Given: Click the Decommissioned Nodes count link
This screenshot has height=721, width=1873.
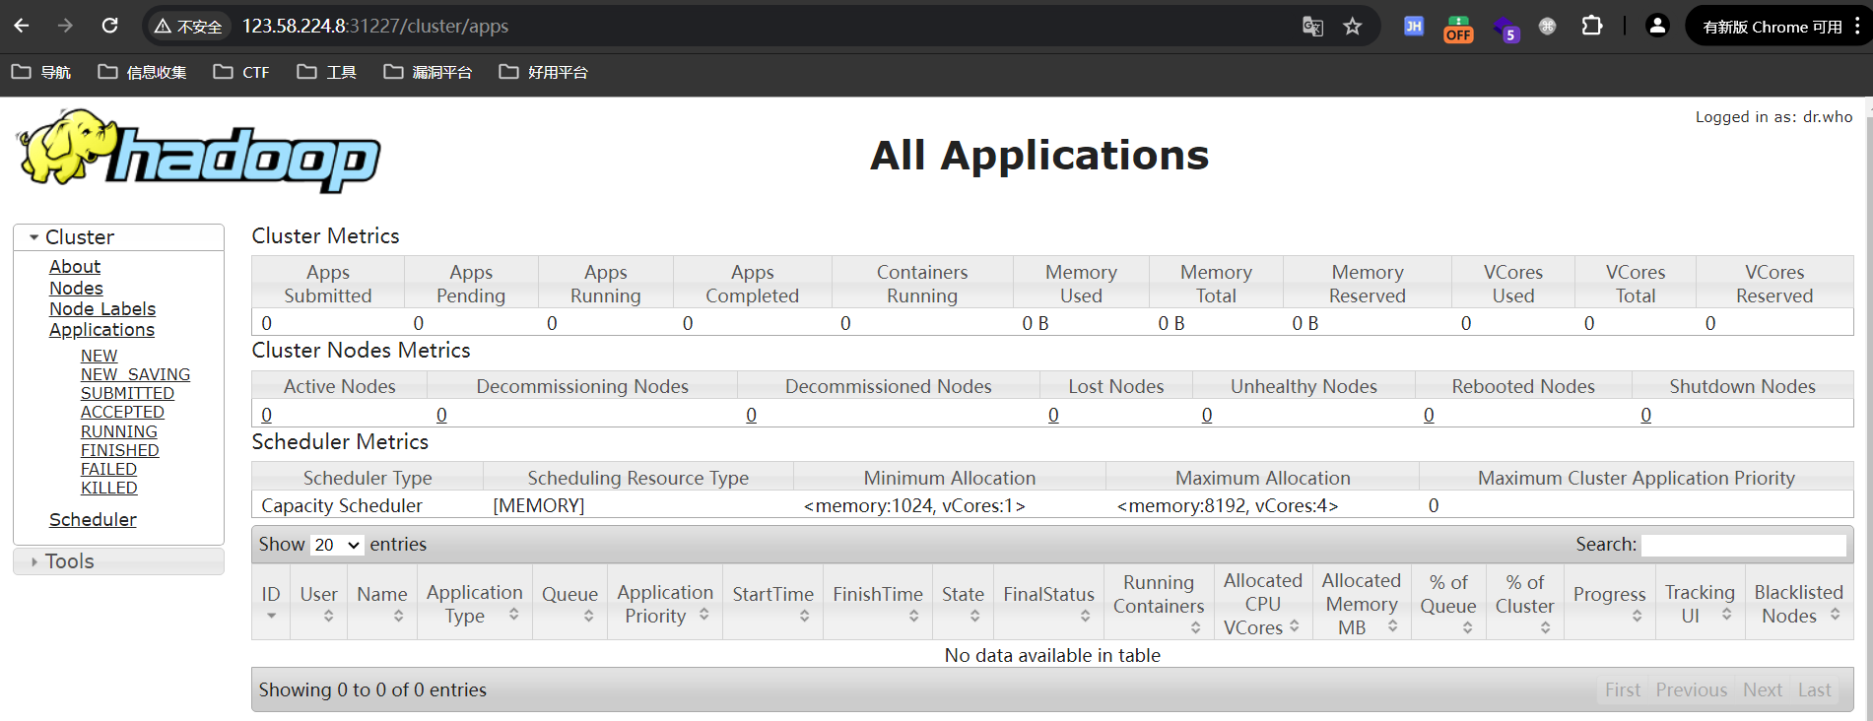Looking at the screenshot, I should tap(751, 415).
